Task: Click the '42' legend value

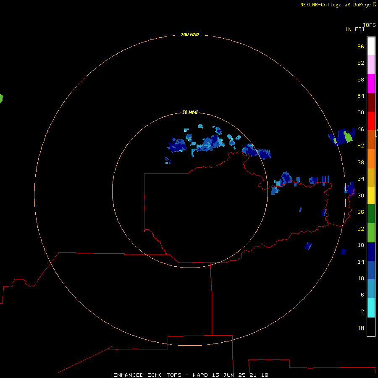Action: pos(361,146)
